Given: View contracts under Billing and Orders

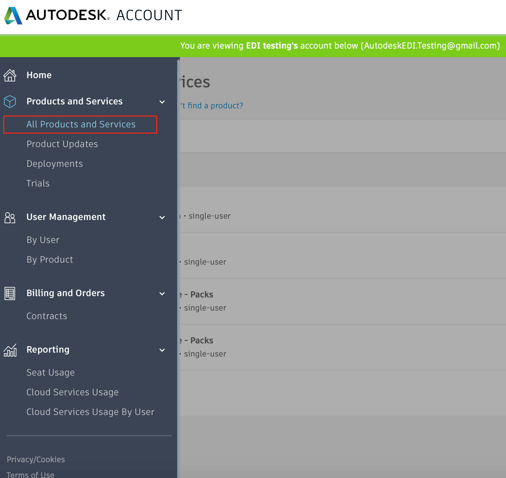Looking at the screenshot, I should pos(47,316).
